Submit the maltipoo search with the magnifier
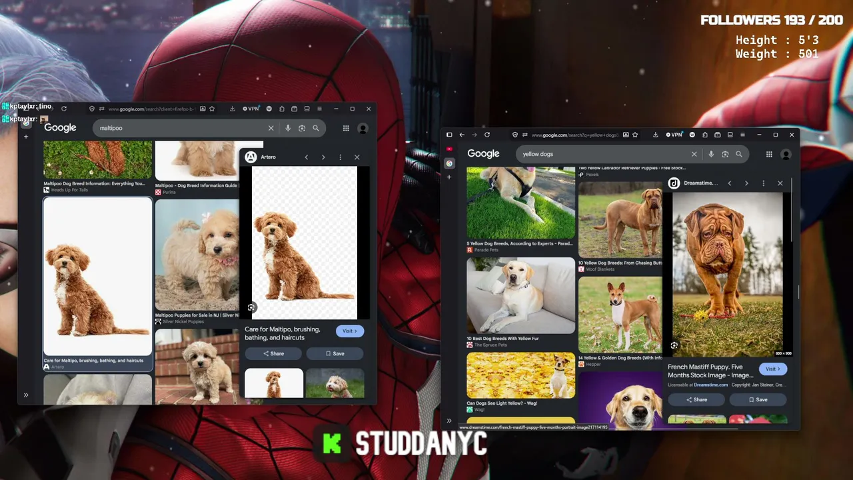The image size is (853, 480). pos(316,128)
